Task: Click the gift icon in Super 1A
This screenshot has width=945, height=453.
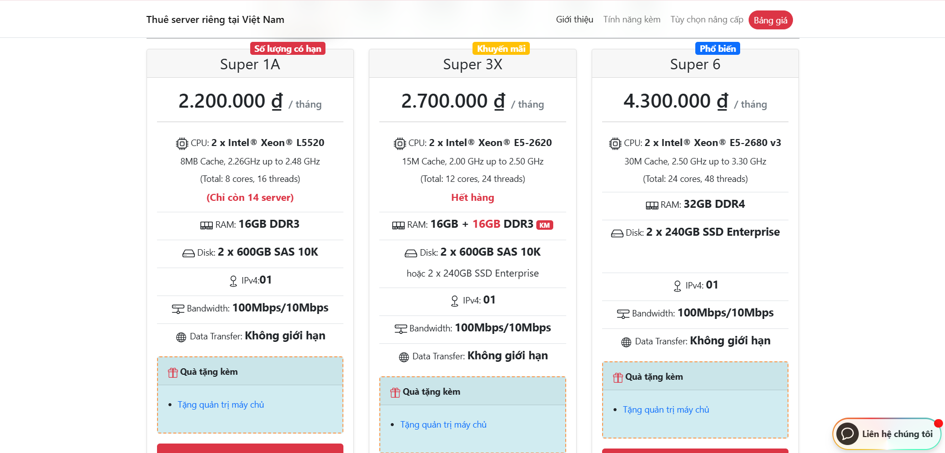Action: (x=173, y=372)
